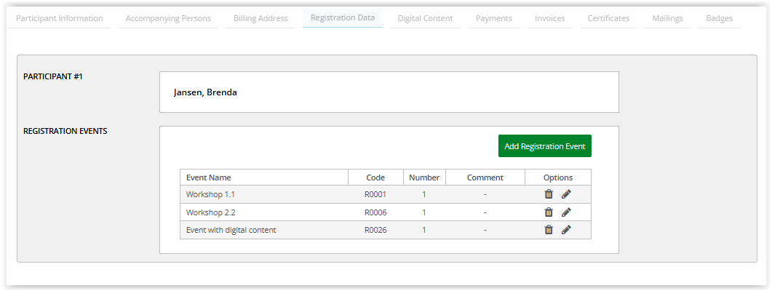This screenshot has width=772, height=291.
Task: Edit the Workshop 1.1 registration event
Action: click(x=566, y=194)
